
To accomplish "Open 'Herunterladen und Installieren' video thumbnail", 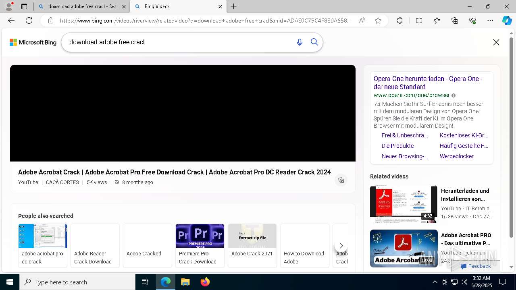I will (404, 204).
